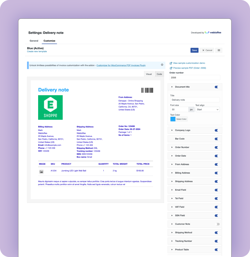Screen dimensions: 250x257
Task: Turn off the Bar Code toggle
Action: pyautogui.click(x=217, y=139)
